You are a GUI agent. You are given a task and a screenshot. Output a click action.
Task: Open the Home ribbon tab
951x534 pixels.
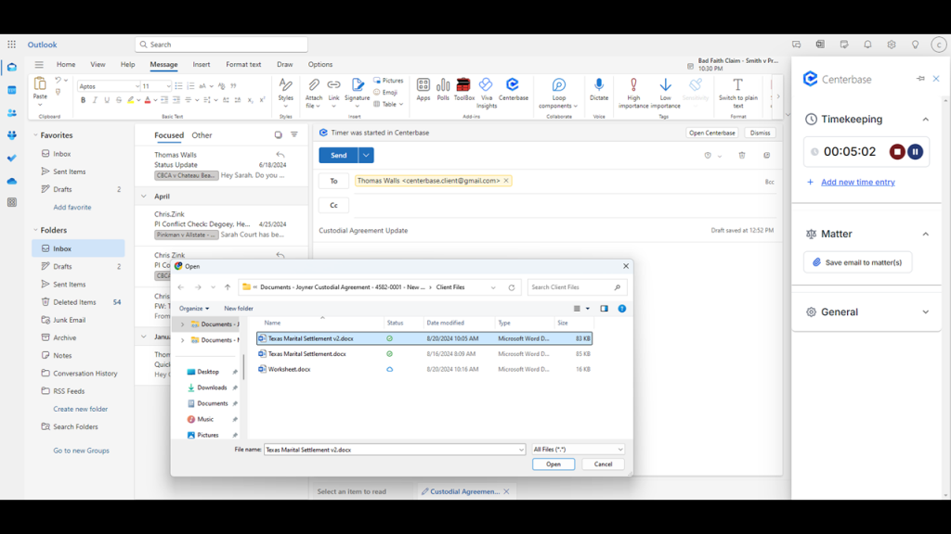[x=66, y=64]
